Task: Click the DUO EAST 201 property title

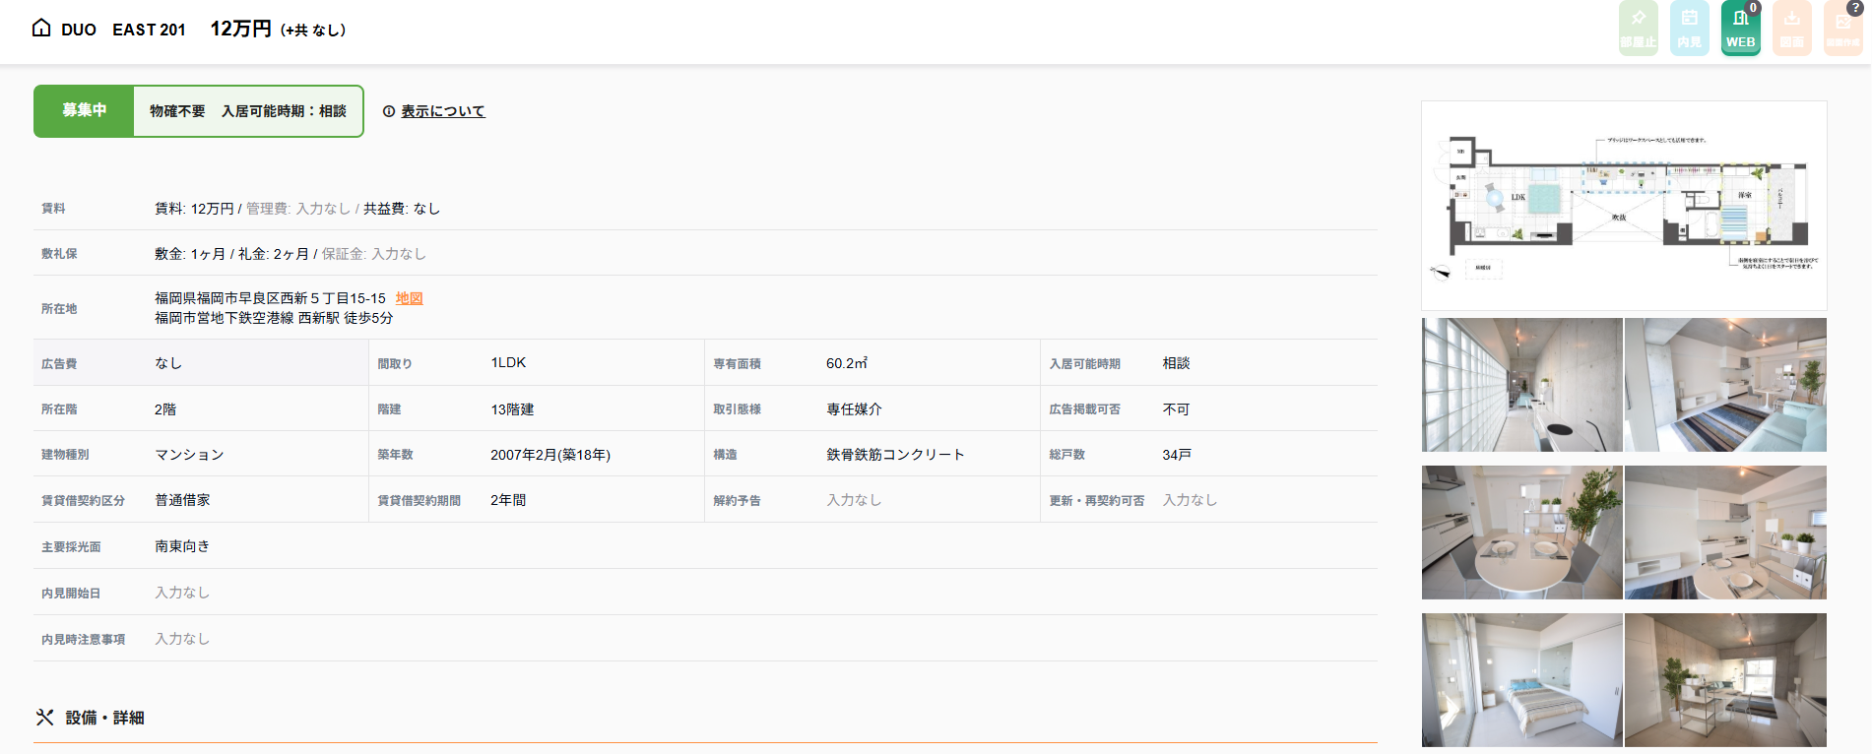Action: 123,30
